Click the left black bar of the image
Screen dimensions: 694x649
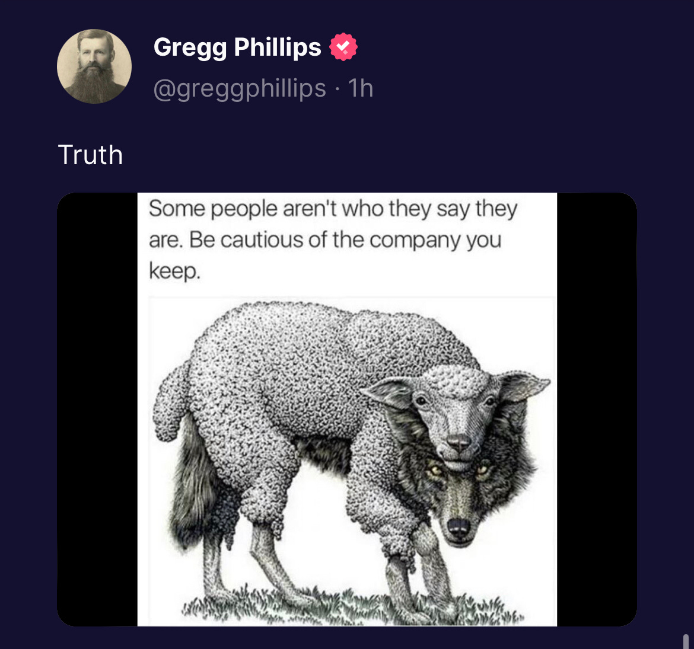tap(97, 409)
